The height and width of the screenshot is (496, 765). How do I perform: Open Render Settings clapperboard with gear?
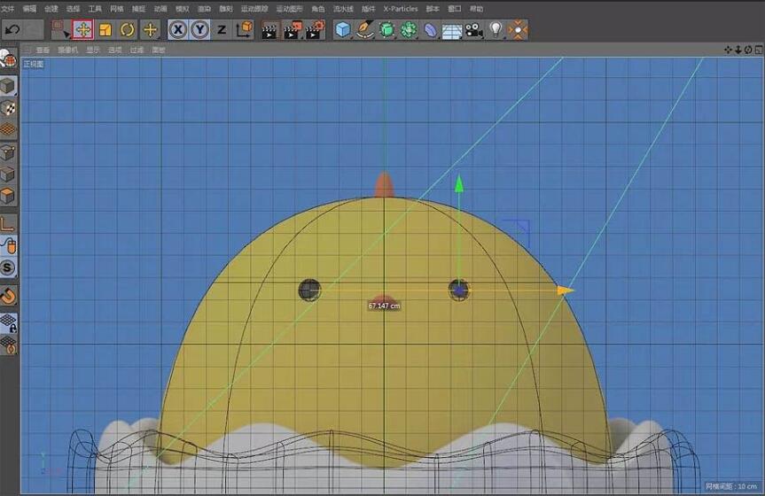[316, 30]
